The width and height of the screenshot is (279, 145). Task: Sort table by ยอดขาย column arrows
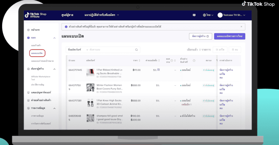point(175,61)
